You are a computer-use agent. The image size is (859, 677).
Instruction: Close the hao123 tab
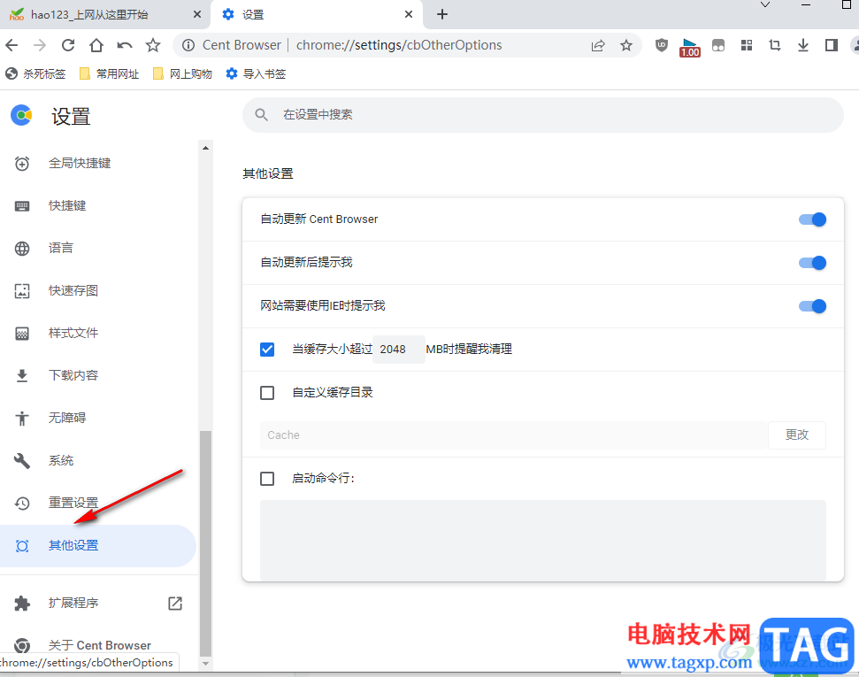(x=197, y=15)
